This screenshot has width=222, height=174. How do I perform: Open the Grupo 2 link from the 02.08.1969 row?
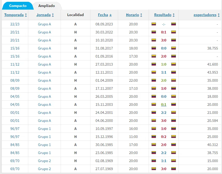[44, 161]
